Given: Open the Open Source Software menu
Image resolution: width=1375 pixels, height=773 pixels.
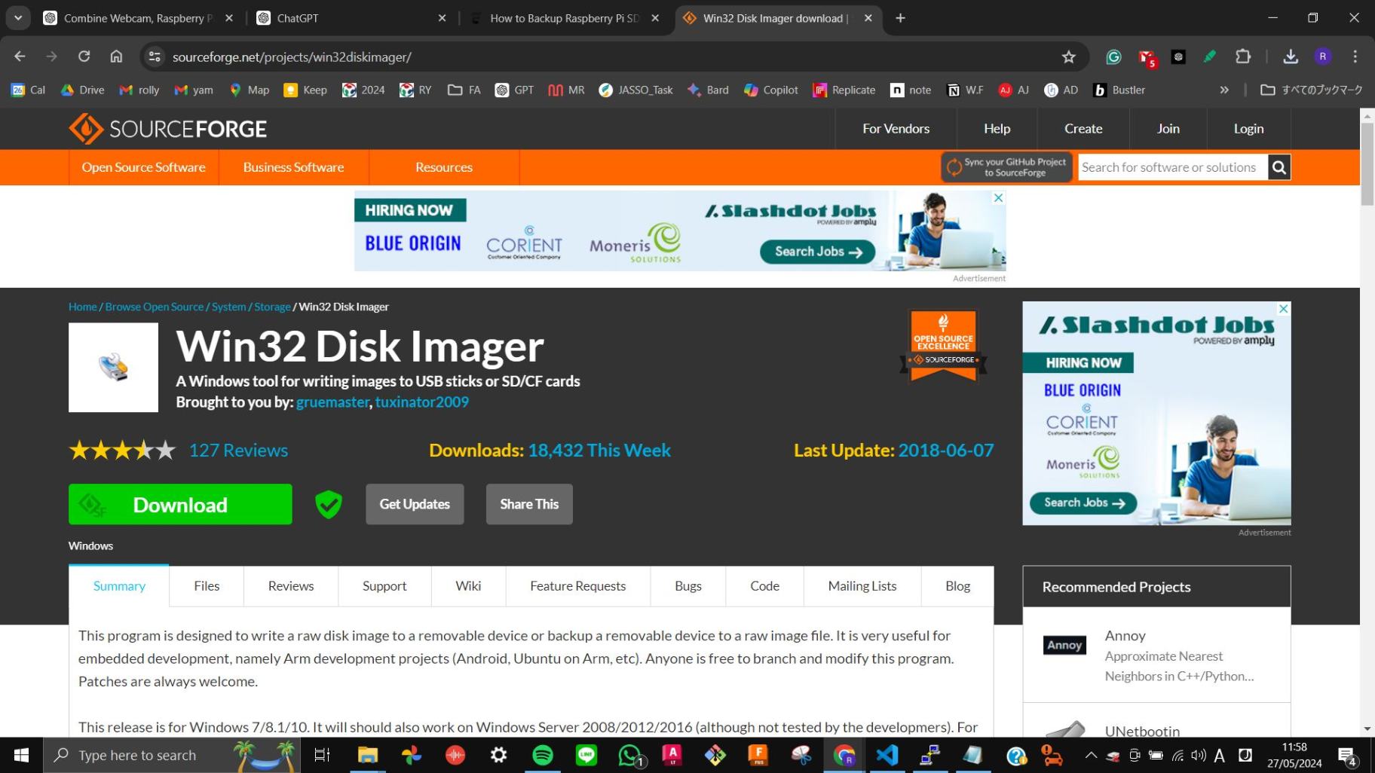Looking at the screenshot, I should tap(143, 167).
